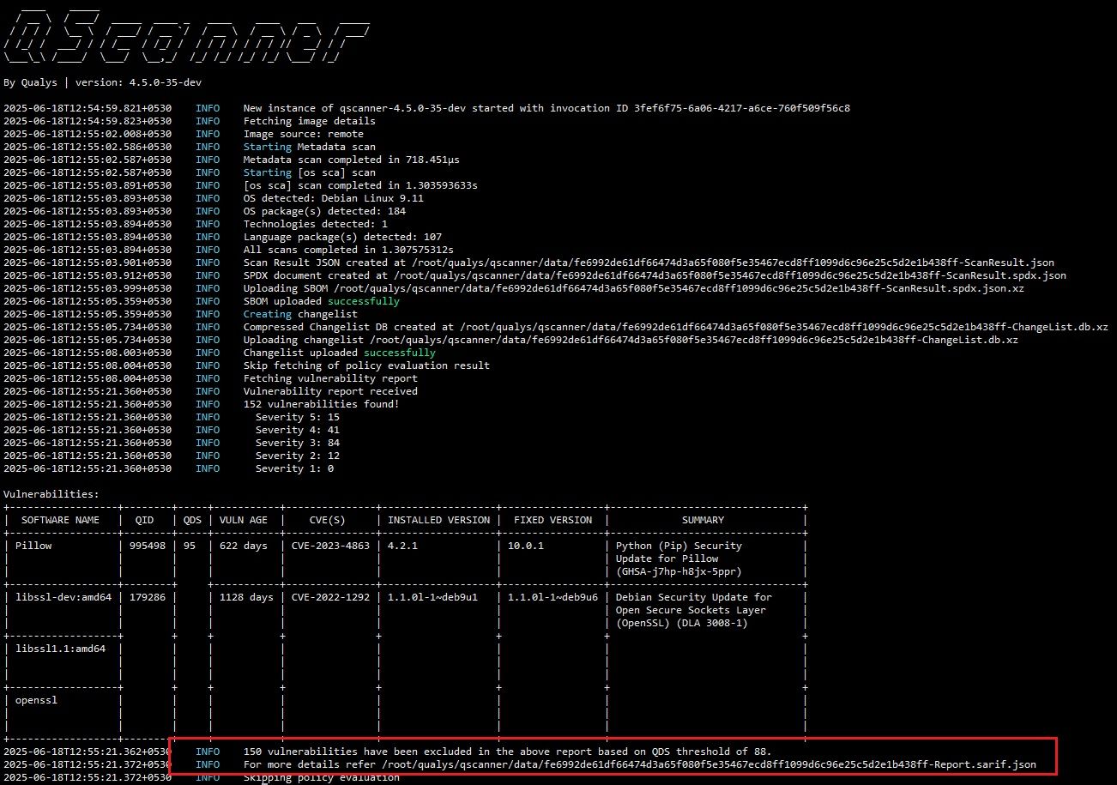1117x785 pixels.
Task: Click the 'Pillow' software name cell
Action: tap(33, 546)
